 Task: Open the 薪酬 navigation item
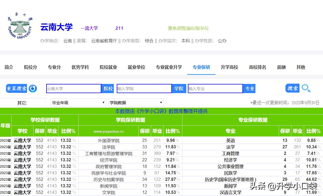pyautogui.click(x=281, y=67)
